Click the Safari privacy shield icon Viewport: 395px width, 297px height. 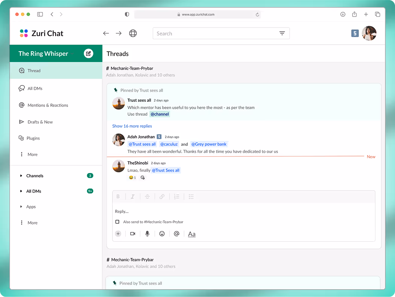coord(127,14)
